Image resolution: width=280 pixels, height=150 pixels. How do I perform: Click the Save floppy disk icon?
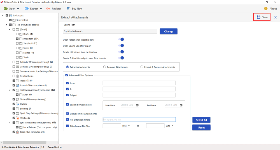258,17
